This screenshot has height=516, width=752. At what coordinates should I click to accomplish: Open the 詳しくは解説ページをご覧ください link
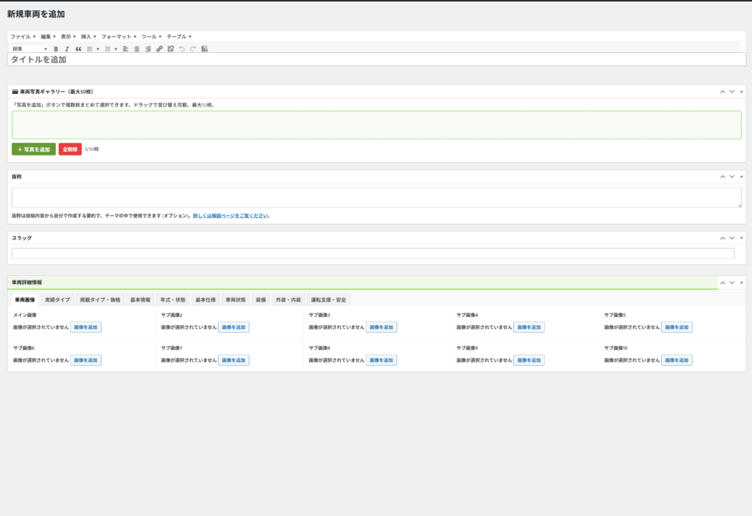coord(231,216)
